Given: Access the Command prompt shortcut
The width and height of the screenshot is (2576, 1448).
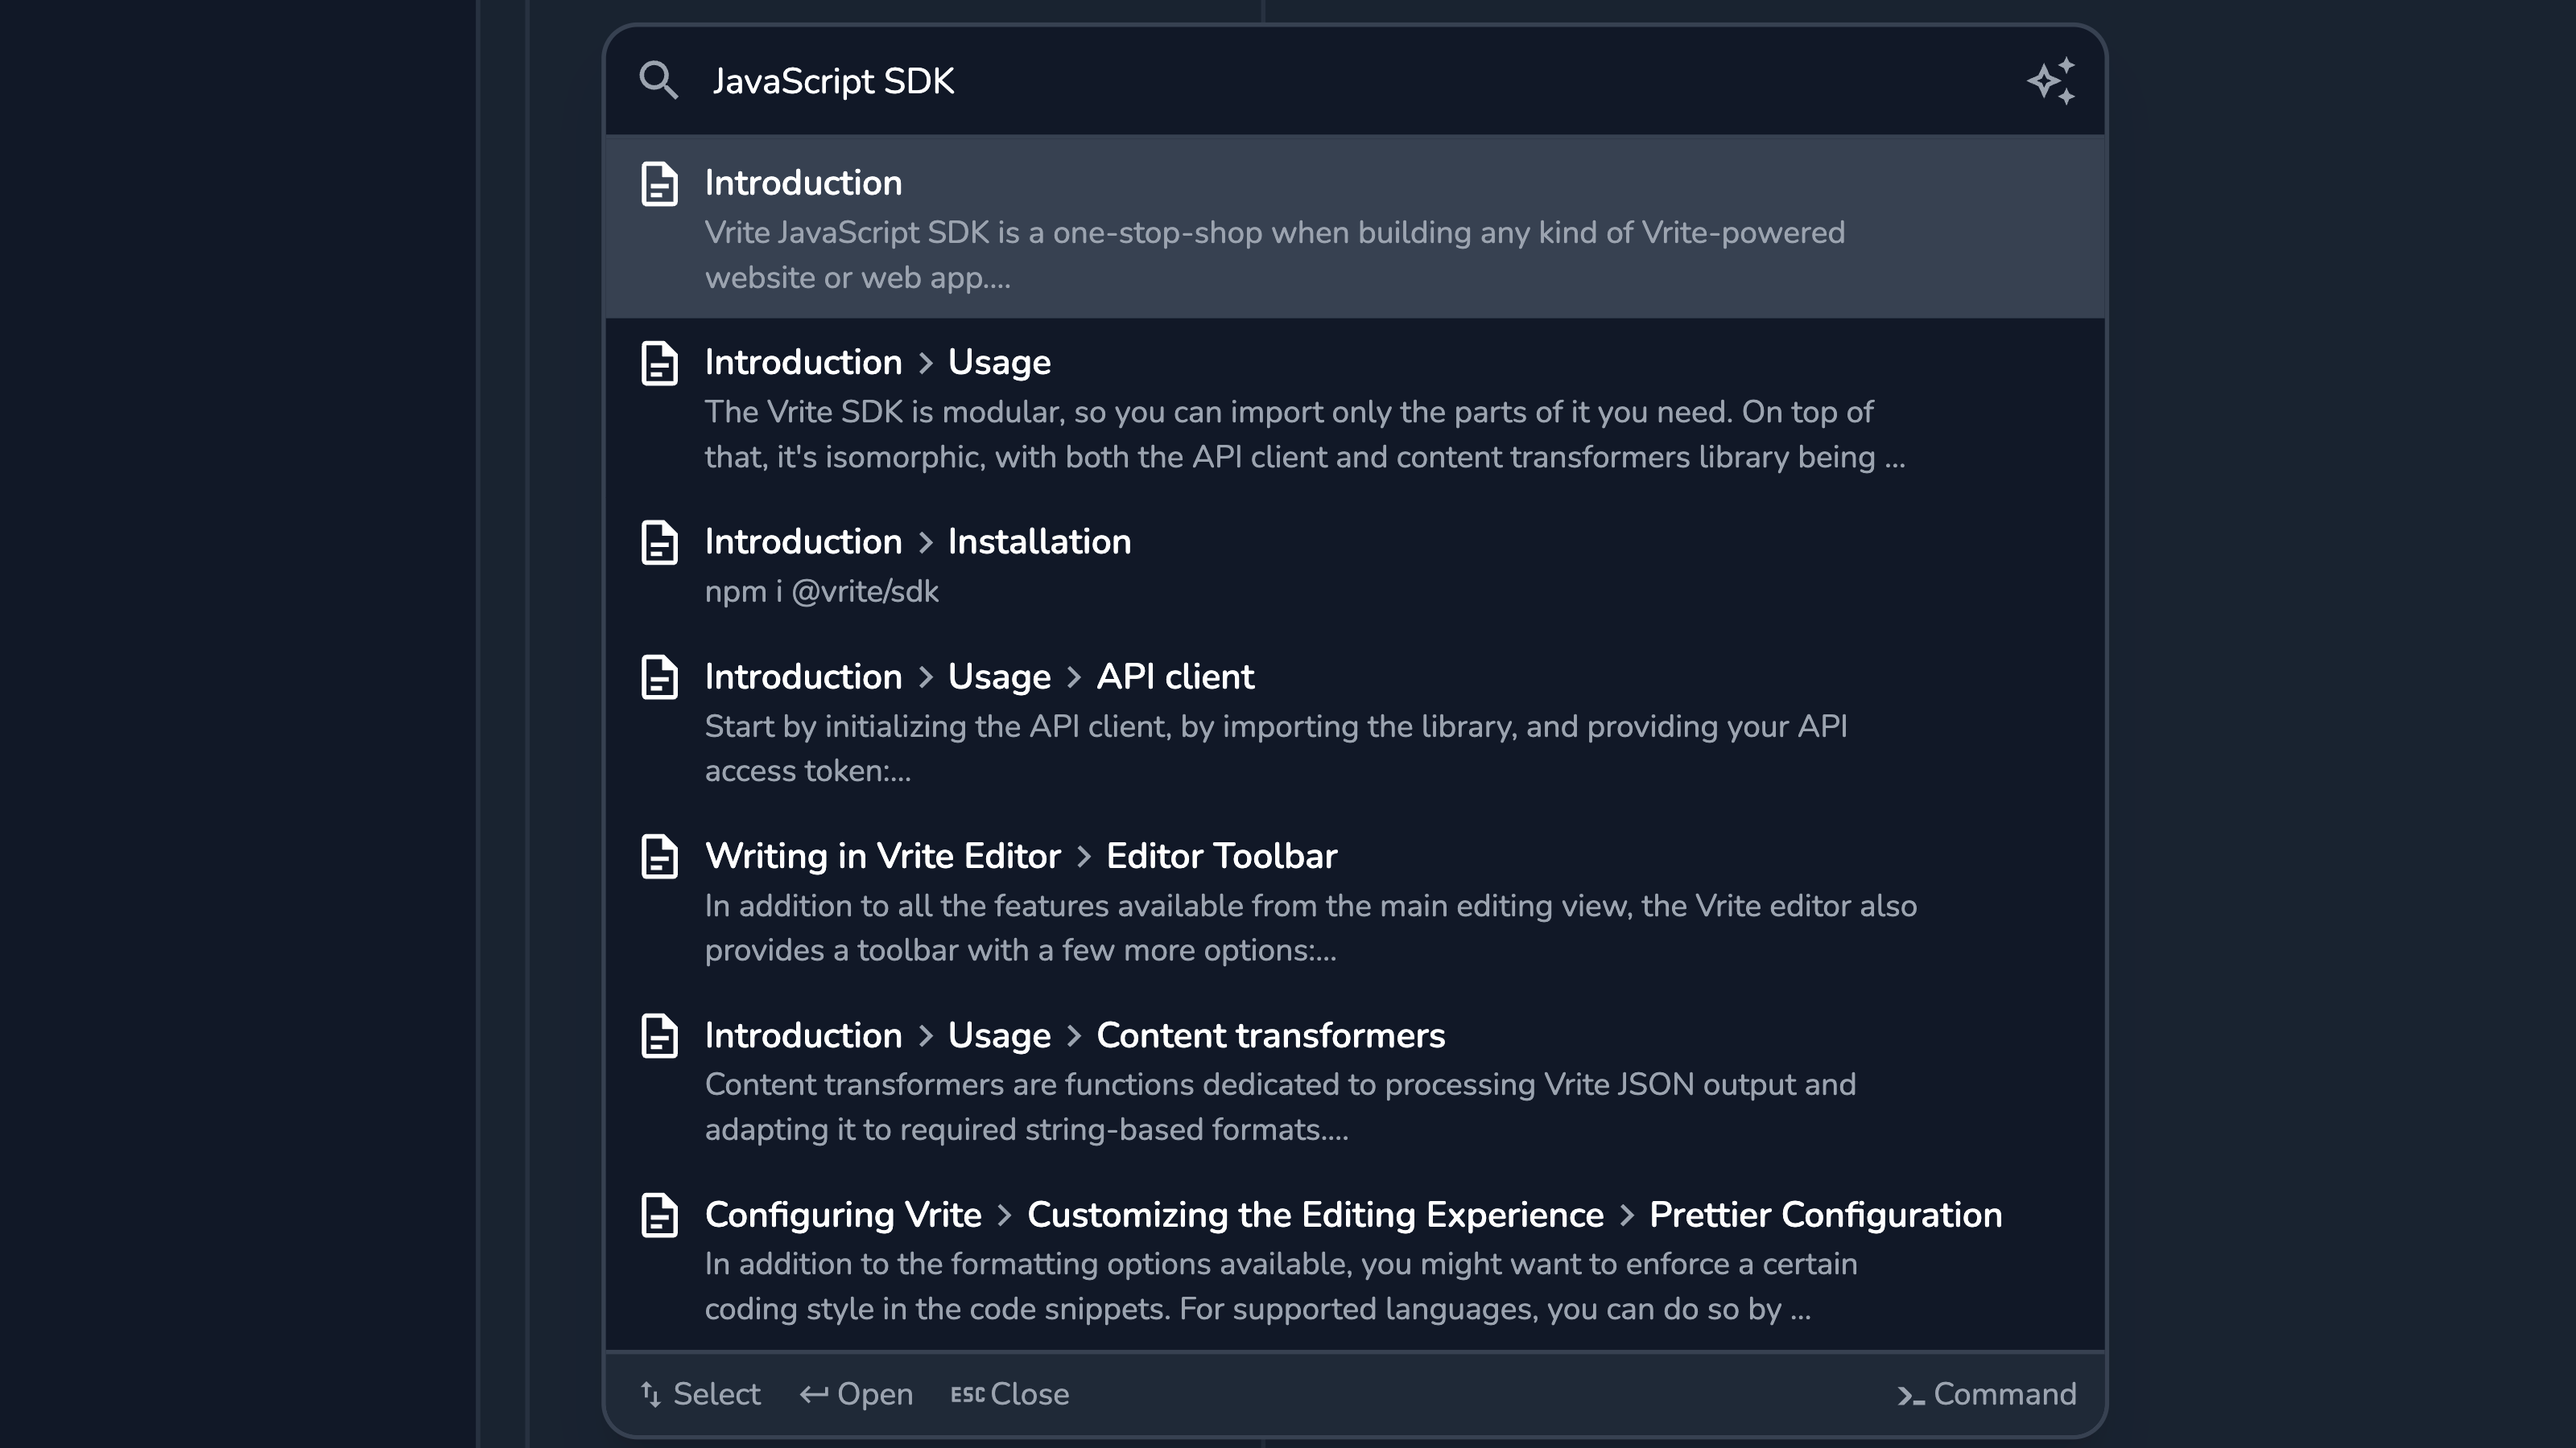Looking at the screenshot, I should click(x=1985, y=1395).
